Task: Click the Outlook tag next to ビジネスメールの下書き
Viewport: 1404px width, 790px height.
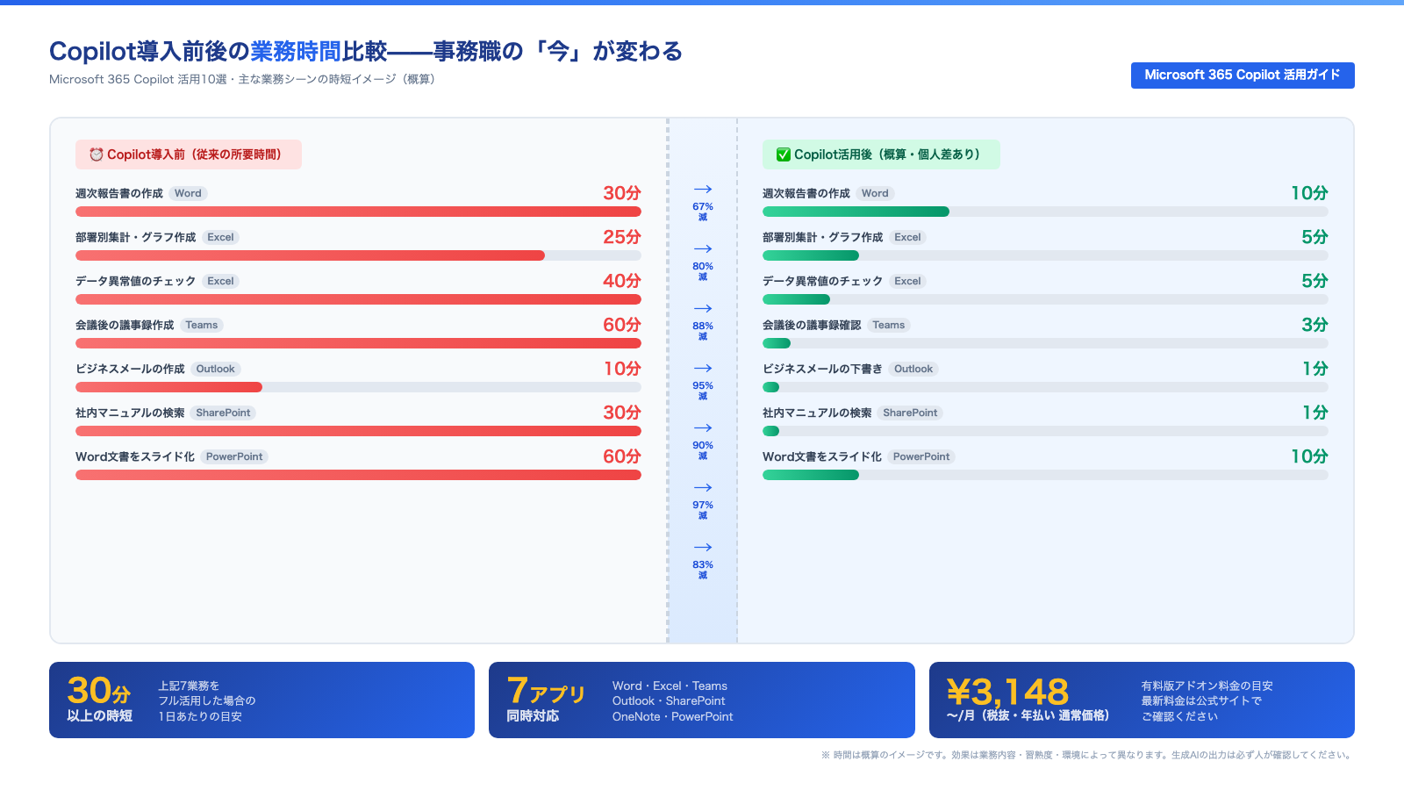Action: pos(913,369)
